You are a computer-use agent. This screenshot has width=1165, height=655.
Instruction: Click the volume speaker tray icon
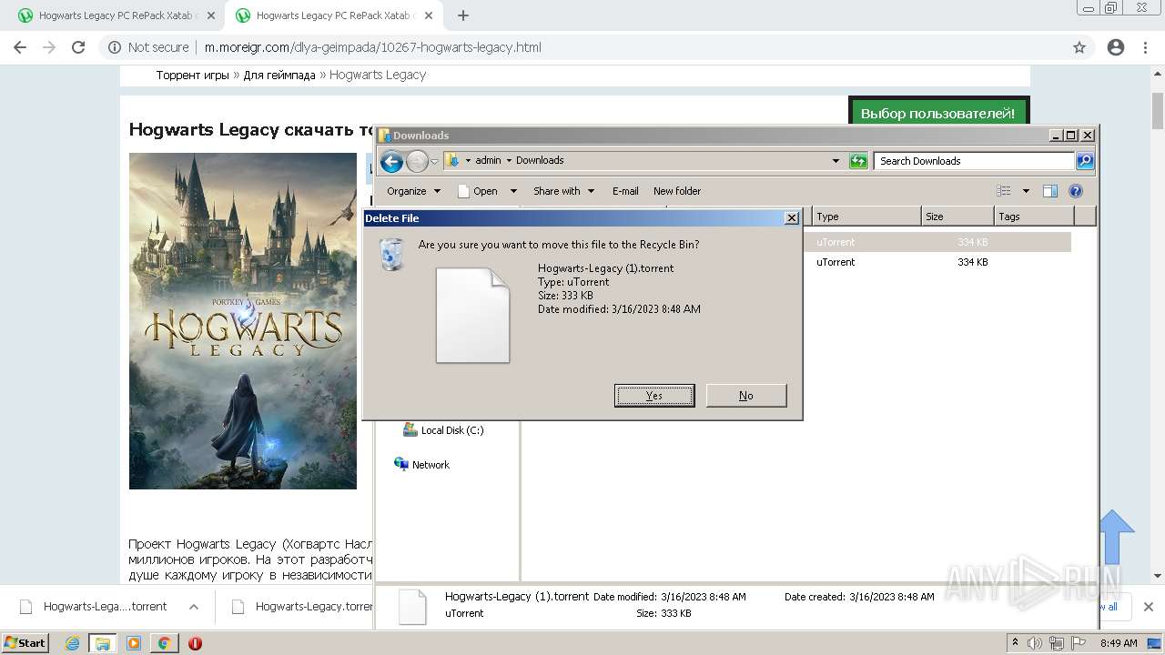1035,643
